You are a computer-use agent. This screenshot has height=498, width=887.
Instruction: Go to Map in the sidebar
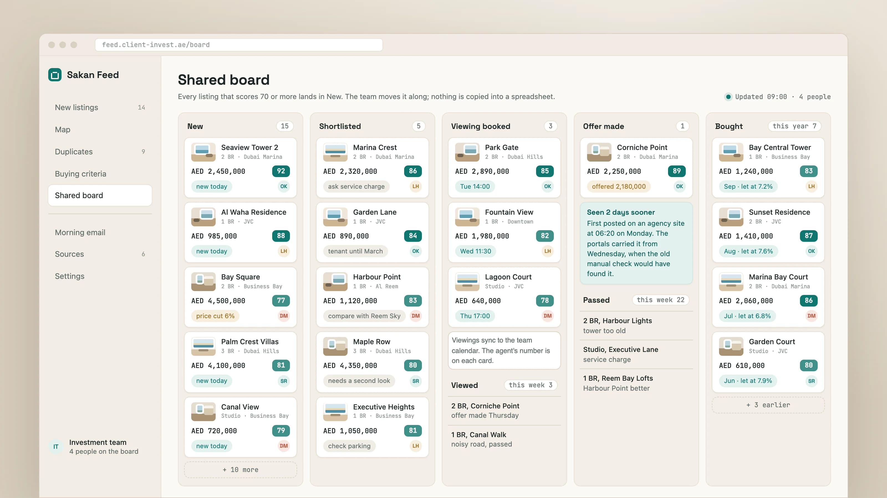tap(100, 129)
